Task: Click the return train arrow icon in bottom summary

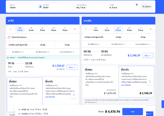Action: [19, 114]
